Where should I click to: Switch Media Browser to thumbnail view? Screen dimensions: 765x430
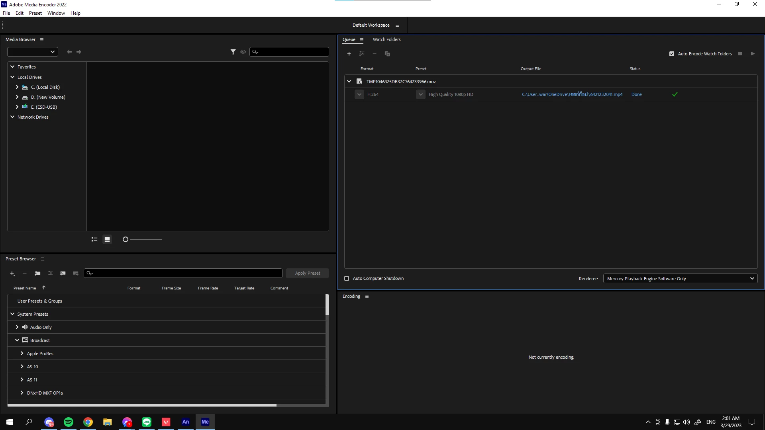(107, 239)
